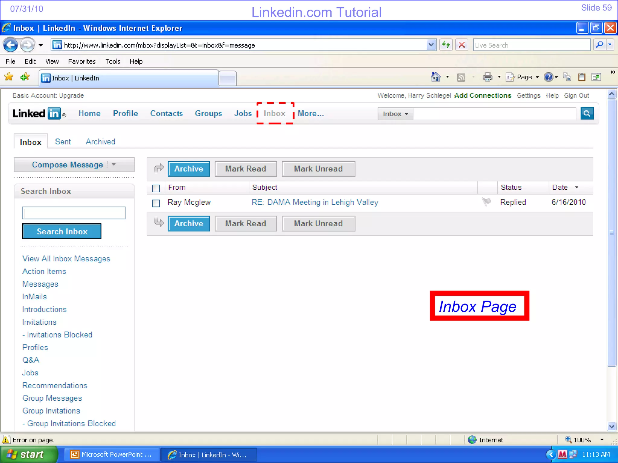Click the vertical page scrollbar thumb
This screenshot has width=618, height=463.
[x=611, y=232]
